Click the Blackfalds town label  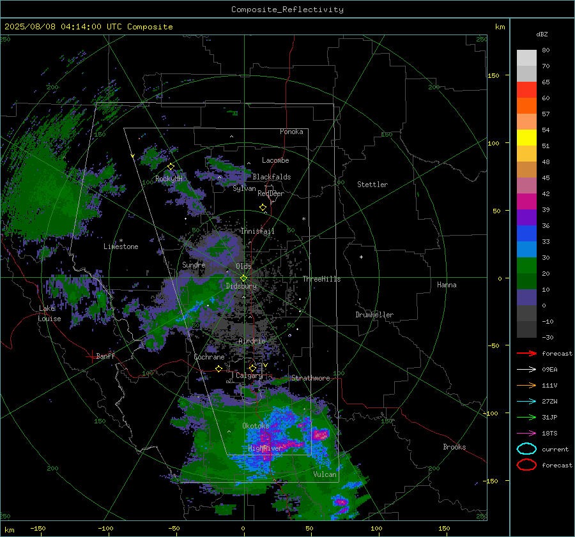point(272,177)
